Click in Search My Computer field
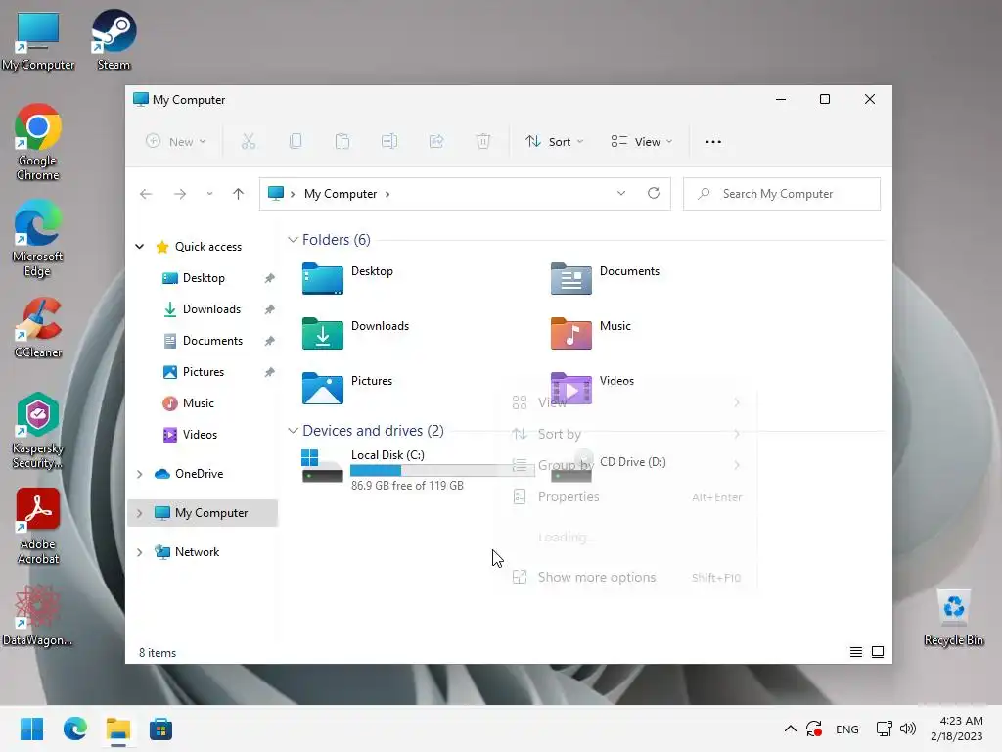 click(x=782, y=194)
